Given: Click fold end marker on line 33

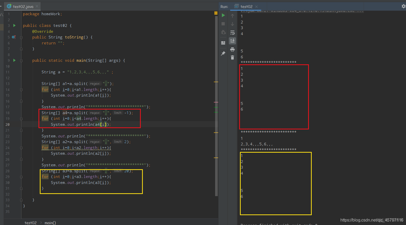Looking at the screenshot, I should pyautogui.click(x=21, y=200).
